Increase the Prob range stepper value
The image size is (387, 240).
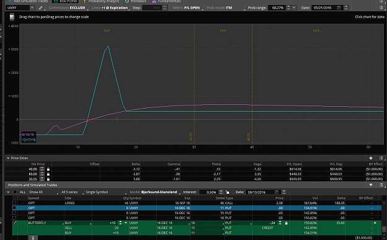point(289,7)
